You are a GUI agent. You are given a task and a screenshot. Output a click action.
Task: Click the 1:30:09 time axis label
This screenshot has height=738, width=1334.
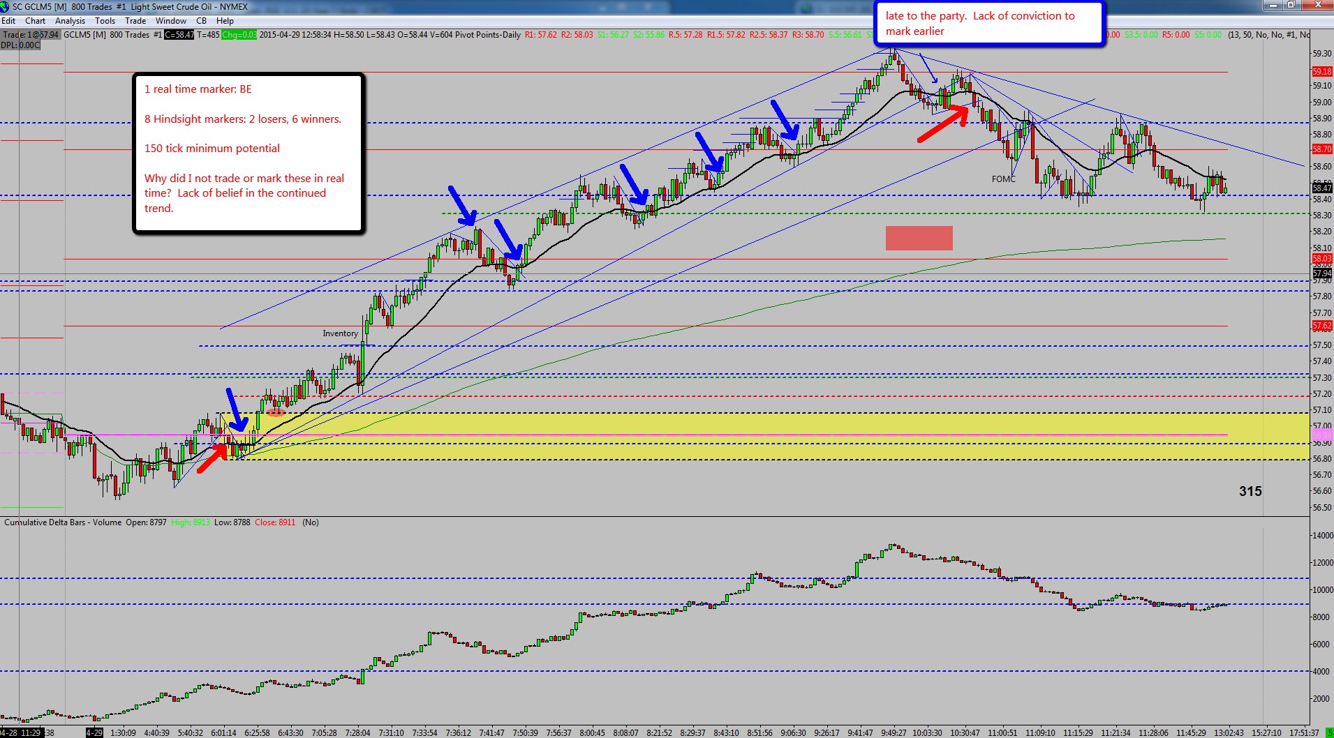(x=123, y=733)
